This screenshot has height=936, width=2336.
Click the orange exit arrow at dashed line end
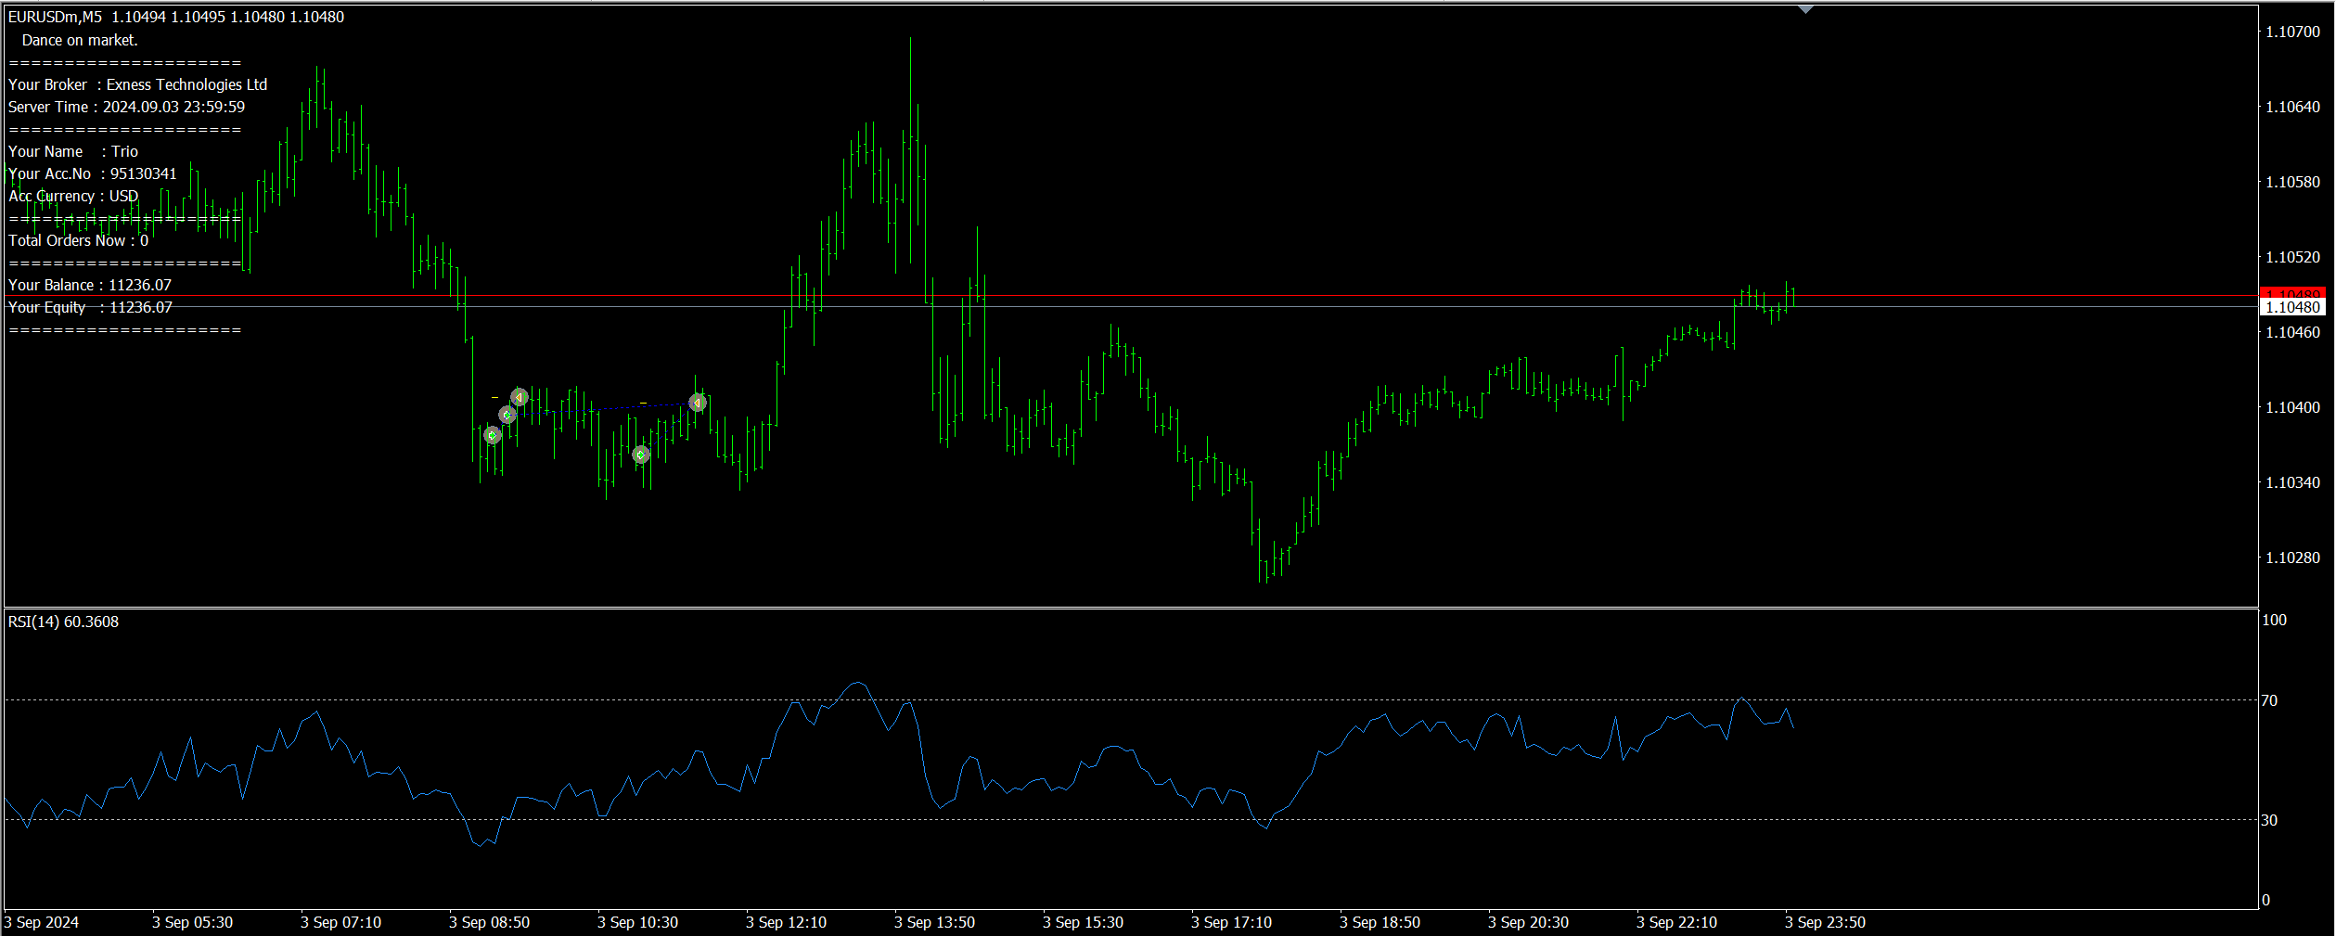[x=698, y=403]
